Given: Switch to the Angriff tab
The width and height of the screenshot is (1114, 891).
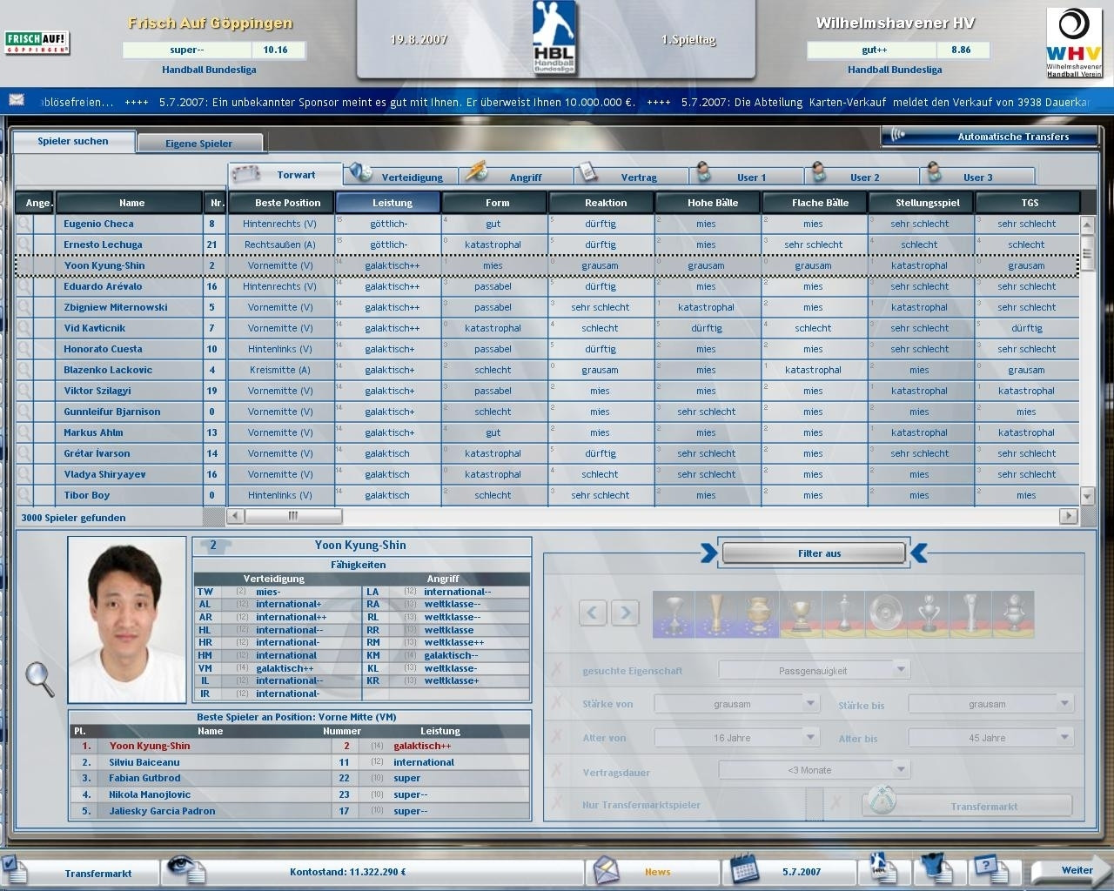Looking at the screenshot, I should (517, 177).
